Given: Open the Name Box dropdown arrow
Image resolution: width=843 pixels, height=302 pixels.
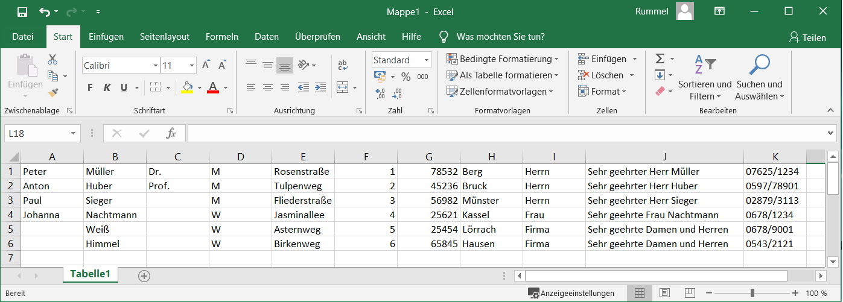Looking at the screenshot, I should pos(74,133).
